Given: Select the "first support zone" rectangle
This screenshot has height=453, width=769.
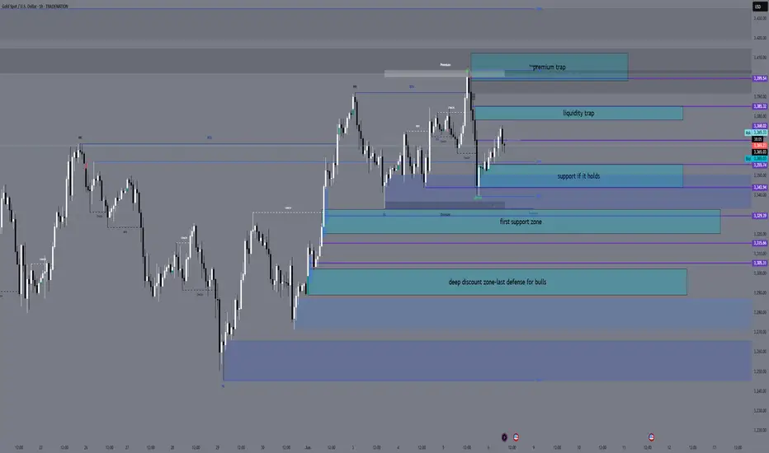Looking at the screenshot, I should click(x=521, y=222).
